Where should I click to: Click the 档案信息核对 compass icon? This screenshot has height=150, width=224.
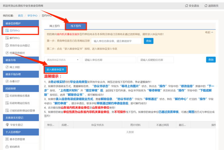click(7, 53)
